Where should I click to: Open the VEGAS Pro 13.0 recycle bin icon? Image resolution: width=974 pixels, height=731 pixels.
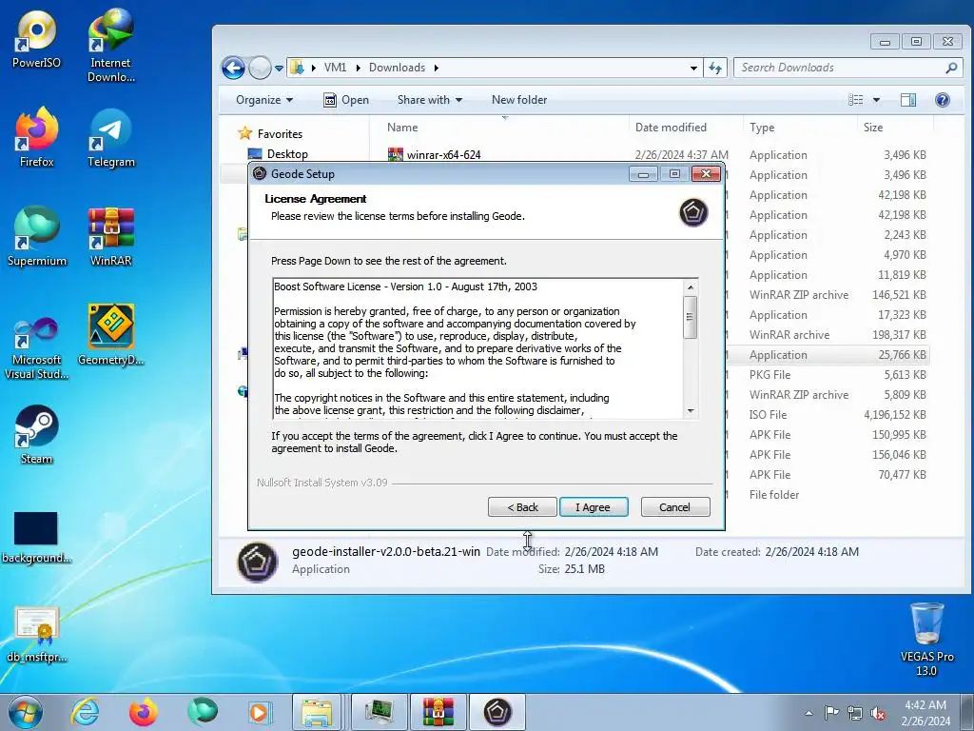click(926, 639)
